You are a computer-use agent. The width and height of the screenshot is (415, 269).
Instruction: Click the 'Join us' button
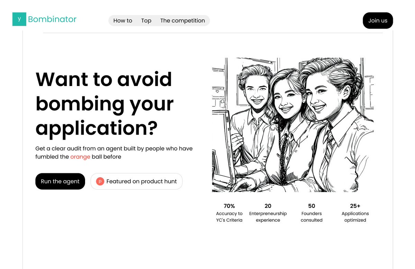[378, 20]
